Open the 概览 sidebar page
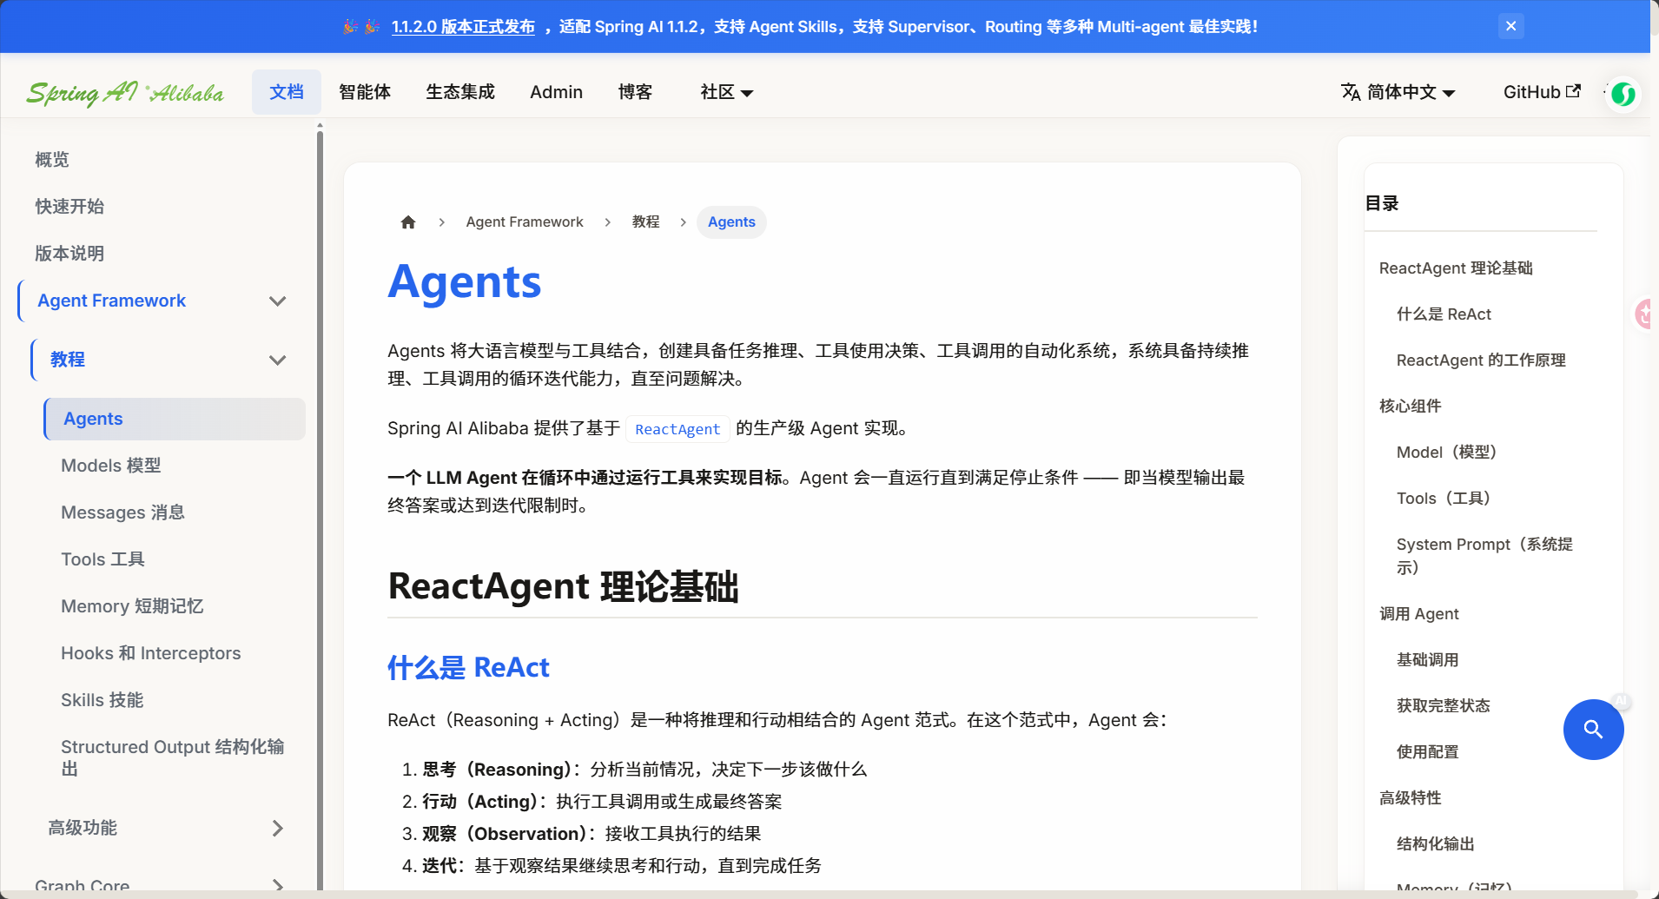 (52, 160)
